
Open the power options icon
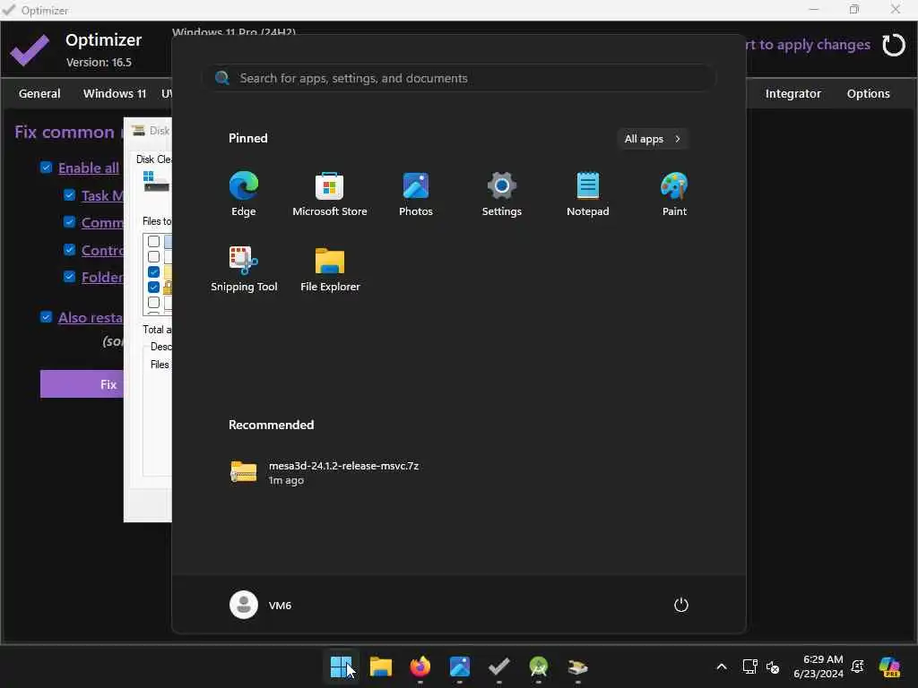coord(681,605)
